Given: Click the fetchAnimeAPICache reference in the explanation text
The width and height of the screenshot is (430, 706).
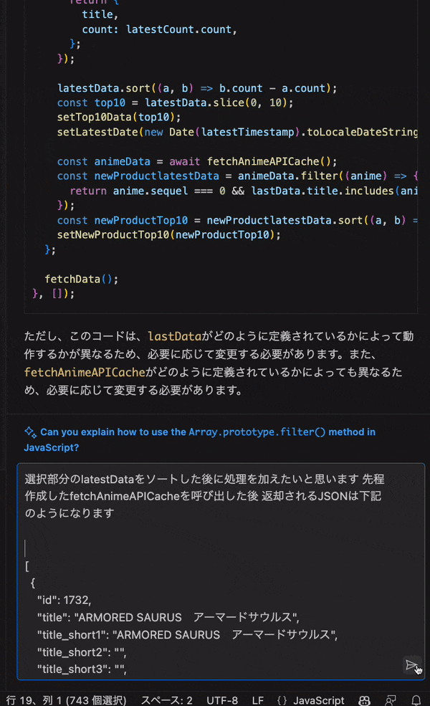Looking at the screenshot, I should tap(82, 371).
